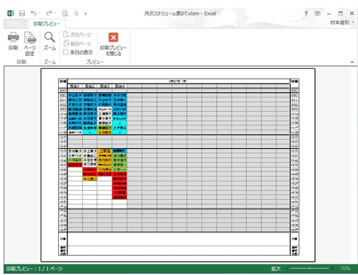This screenshot has width=358, height=275.
Task: Click the 12:00 time row label on the left
Action: tap(63, 137)
